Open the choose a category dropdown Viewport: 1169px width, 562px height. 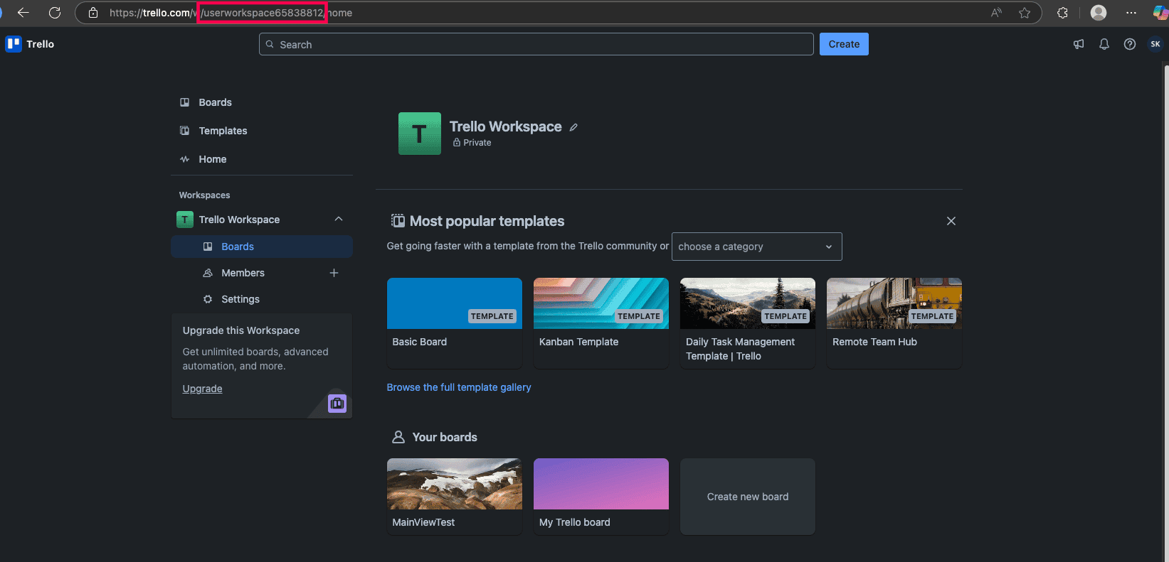coord(757,247)
